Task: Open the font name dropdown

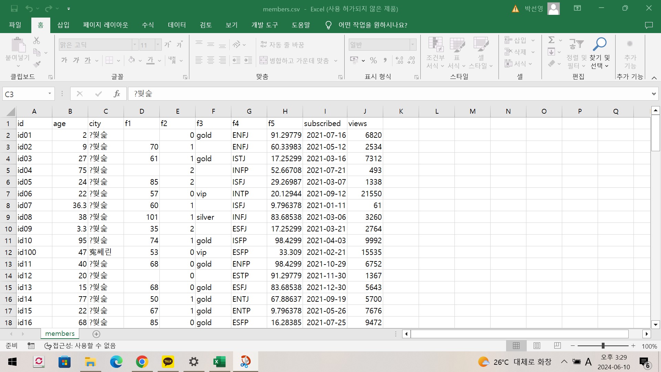Action: coord(135,45)
